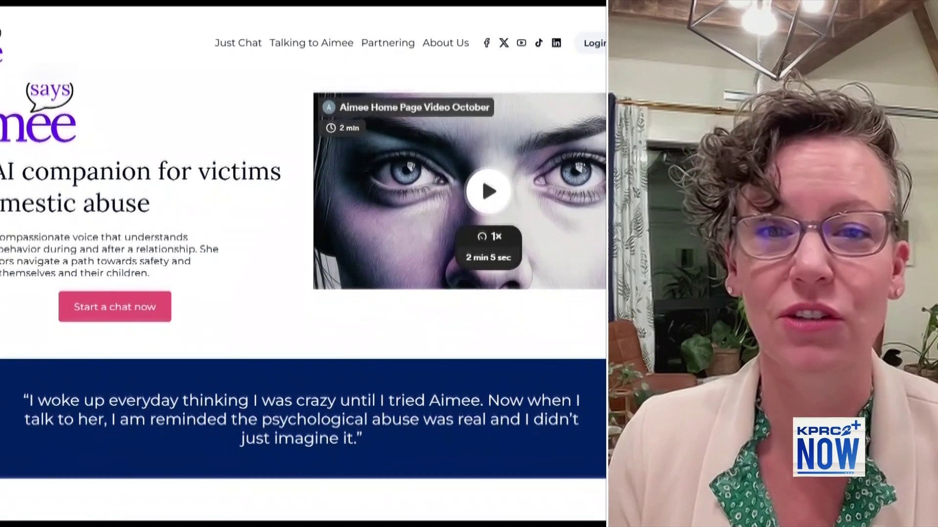
Task: Click the 2 min 5 sec duration label
Action: click(x=488, y=257)
